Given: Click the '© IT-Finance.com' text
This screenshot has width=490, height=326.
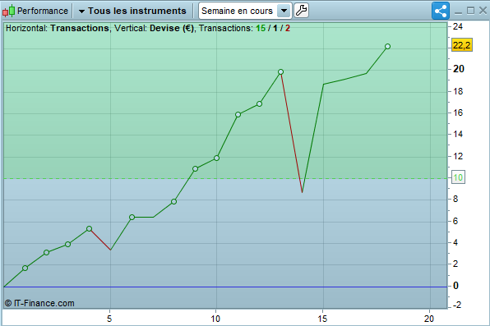Looking at the screenshot, I should tap(39, 303).
